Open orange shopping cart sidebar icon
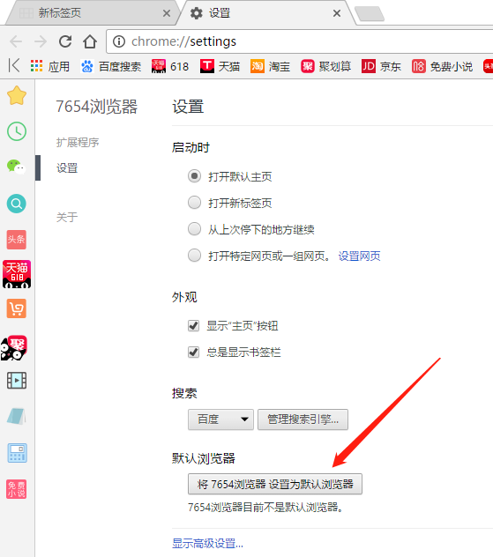The image size is (493, 557). [17, 308]
